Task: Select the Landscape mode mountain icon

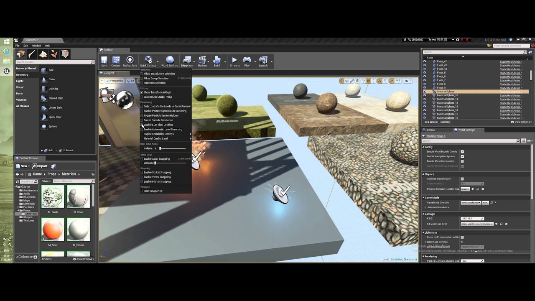Action: (43, 54)
